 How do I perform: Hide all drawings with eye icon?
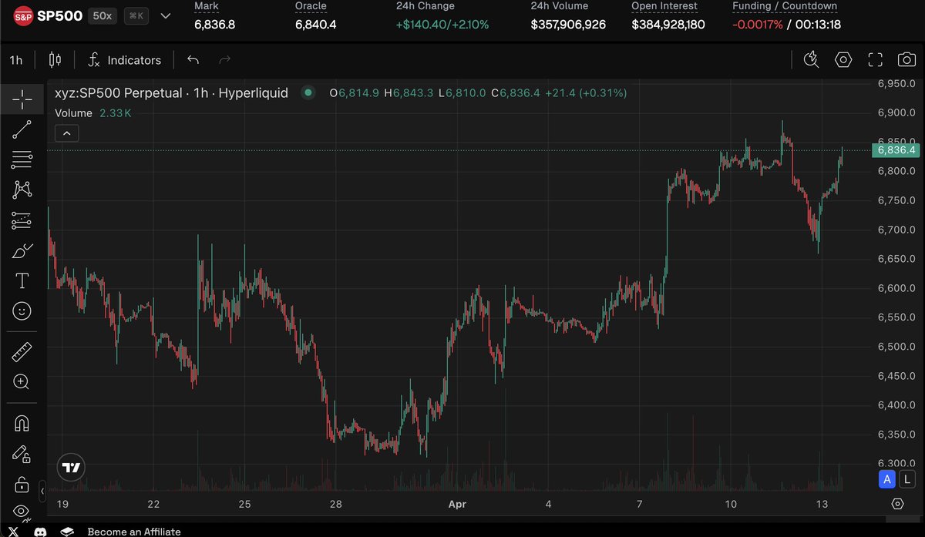22,511
